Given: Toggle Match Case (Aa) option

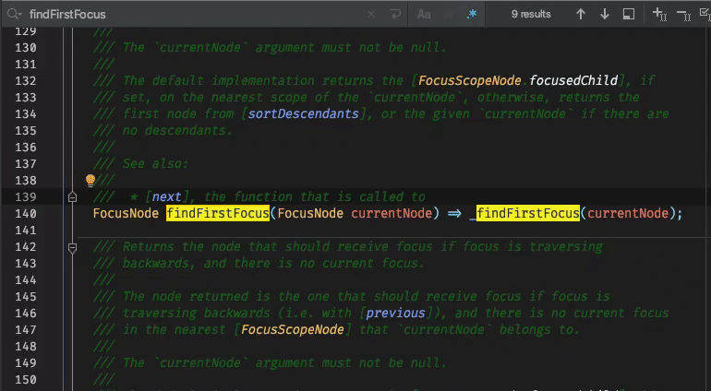Looking at the screenshot, I should click(424, 15).
